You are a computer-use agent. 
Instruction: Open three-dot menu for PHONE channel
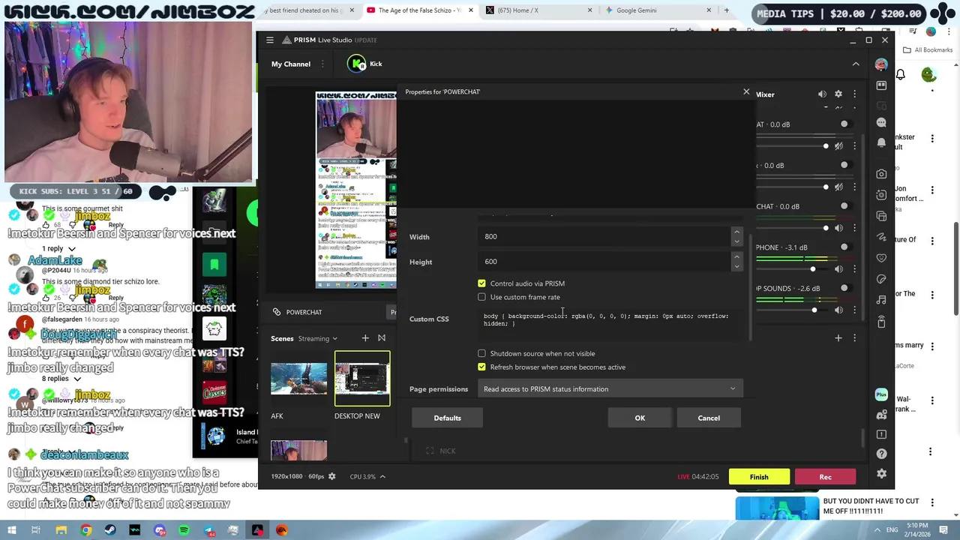(x=854, y=268)
